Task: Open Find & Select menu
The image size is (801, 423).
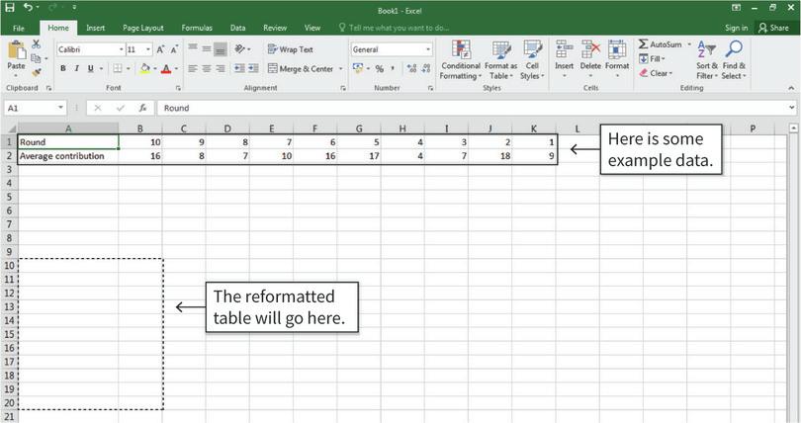Action: (x=734, y=60)
